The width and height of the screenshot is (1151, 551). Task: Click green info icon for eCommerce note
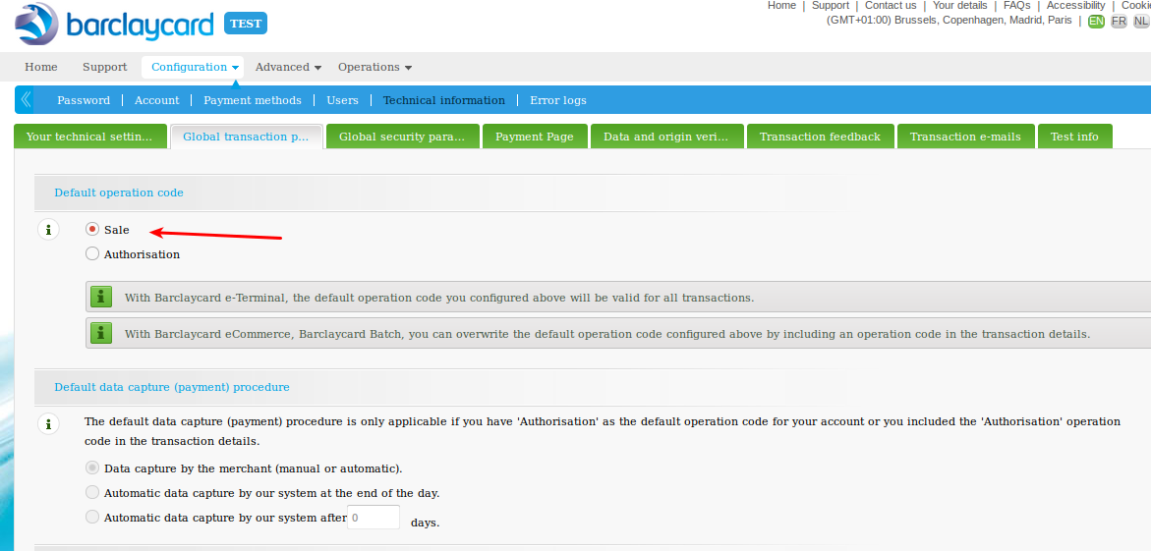100,333
